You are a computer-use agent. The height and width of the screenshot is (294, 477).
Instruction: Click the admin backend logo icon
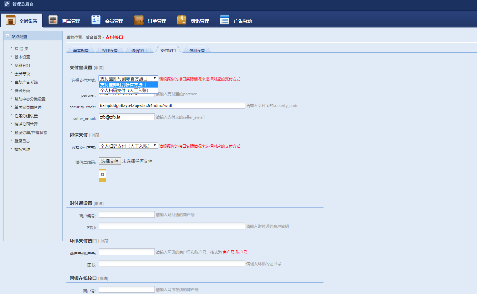coord(7,4)
